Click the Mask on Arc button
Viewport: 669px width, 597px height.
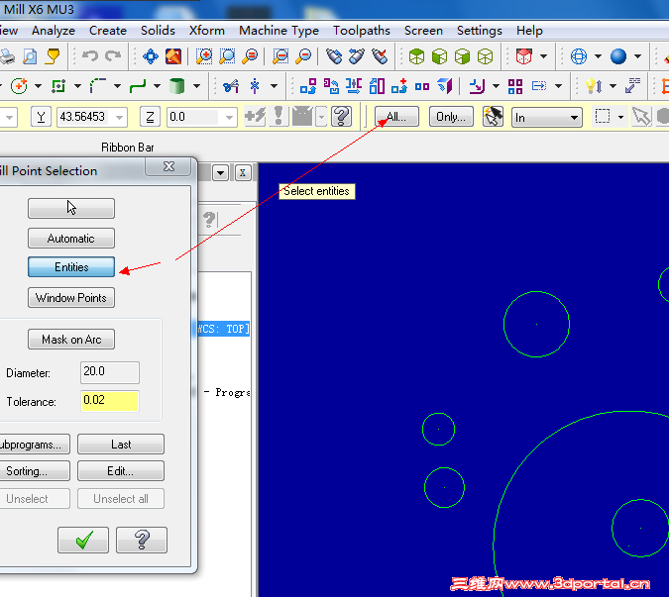[x=71, y=340]
